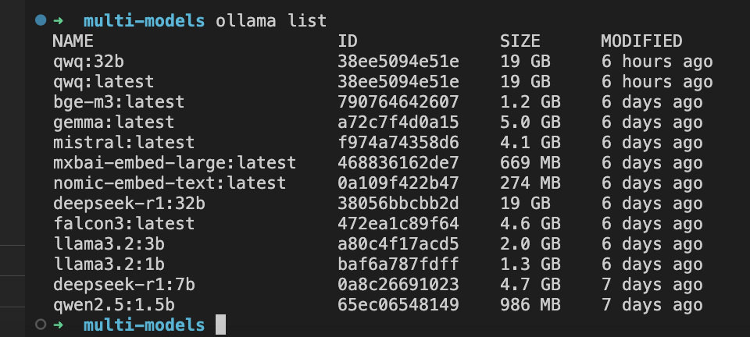750x337 pixels.
Task: Click the NAME column header
Action: point(73,41)
